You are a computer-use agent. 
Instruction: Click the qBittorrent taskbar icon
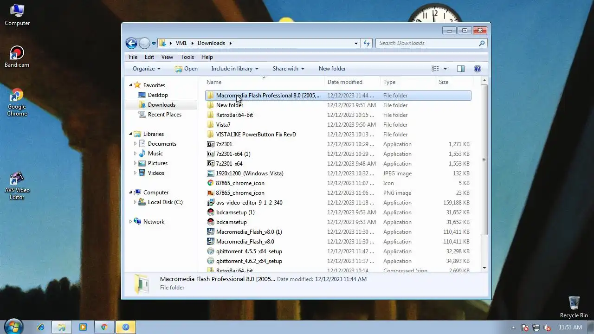pos(125,327)
